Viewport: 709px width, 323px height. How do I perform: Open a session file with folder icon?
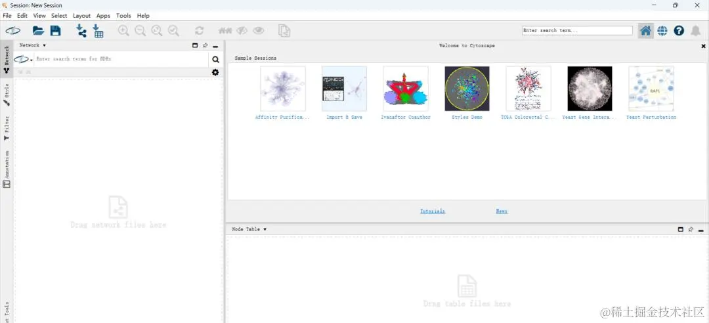39,31
